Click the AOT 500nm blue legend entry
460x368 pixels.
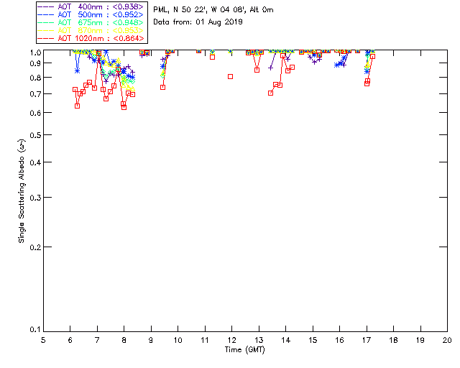click(91, 14)
